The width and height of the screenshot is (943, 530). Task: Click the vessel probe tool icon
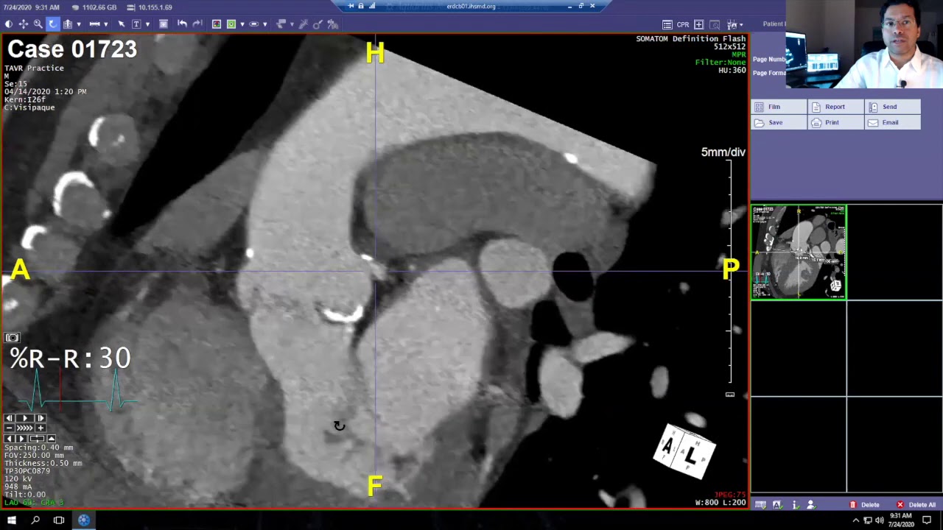(x=318, y=24)
